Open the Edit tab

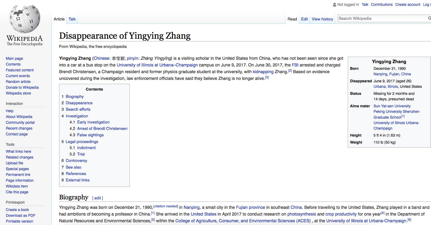pyautogui.click(x=304, y=19)
